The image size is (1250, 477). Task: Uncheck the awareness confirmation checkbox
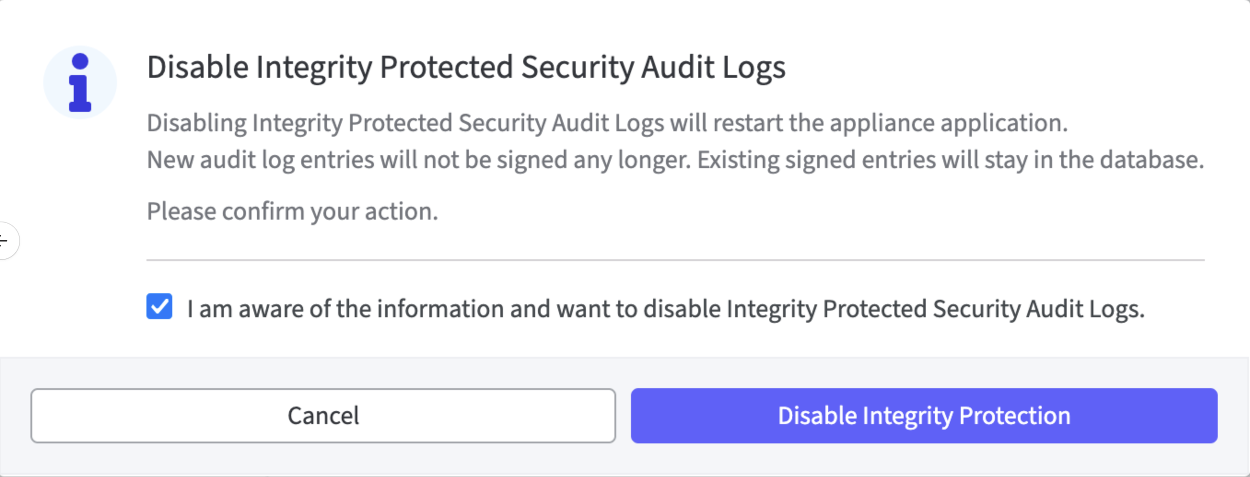[x=159, y=306]
